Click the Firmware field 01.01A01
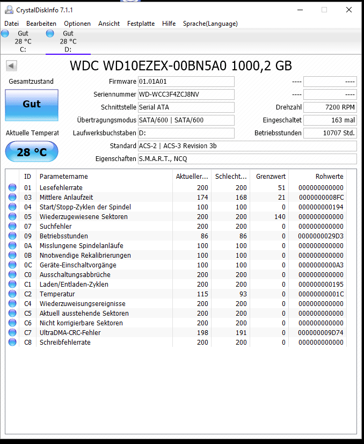 tap(186, 82)
